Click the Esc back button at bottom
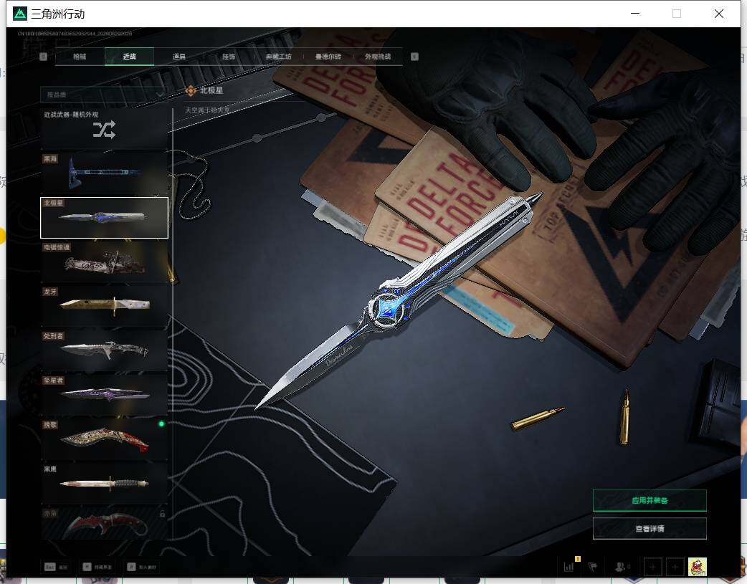 tap(56, 567)
